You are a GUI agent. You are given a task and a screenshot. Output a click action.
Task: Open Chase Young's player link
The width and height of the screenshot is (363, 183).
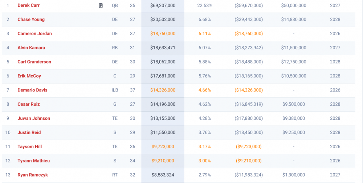(31, 20)
